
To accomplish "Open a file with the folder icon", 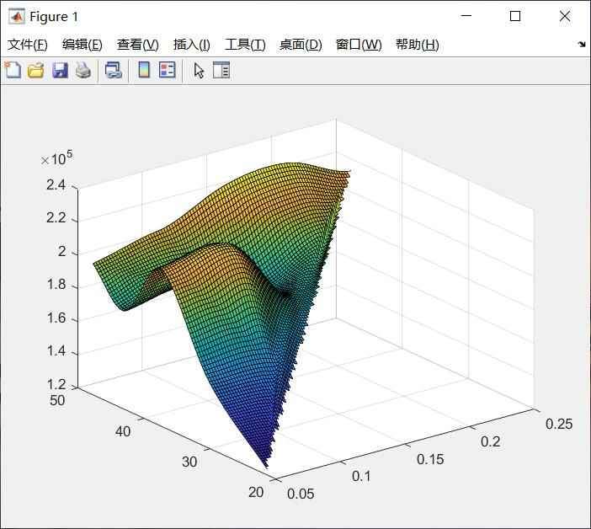I will tap(35, 71).
